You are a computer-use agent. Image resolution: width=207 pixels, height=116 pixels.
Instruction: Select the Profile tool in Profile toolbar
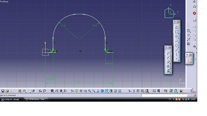point(177,27)
